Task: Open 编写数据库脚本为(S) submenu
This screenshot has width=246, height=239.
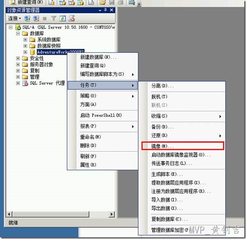Action: (103, 74)
